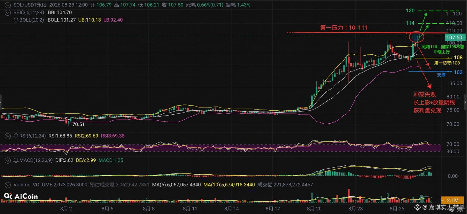The image size is (467, 214).
Task: Collapse the RSI indicator panel chevron
Action: 8,136
